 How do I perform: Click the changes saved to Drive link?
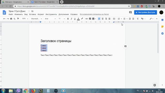tap(94, 14)
